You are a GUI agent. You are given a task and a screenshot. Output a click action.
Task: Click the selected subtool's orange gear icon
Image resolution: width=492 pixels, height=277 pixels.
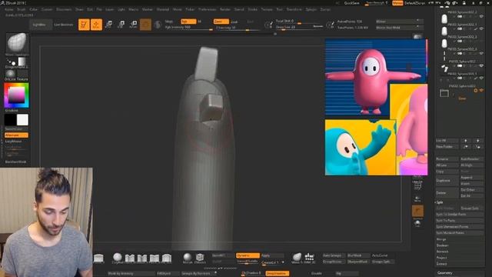click(x=475, y=91)
